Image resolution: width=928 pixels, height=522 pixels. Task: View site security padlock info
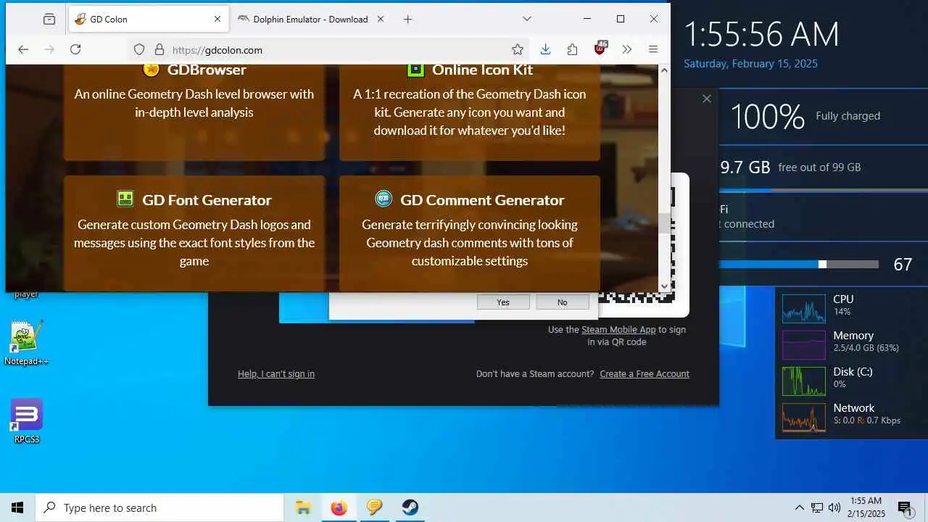coord(159,50)
